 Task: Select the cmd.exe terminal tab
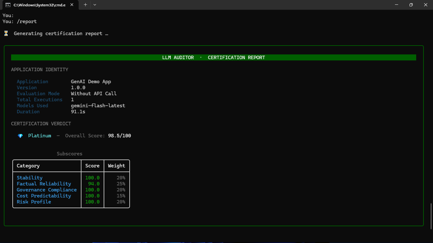40,5
